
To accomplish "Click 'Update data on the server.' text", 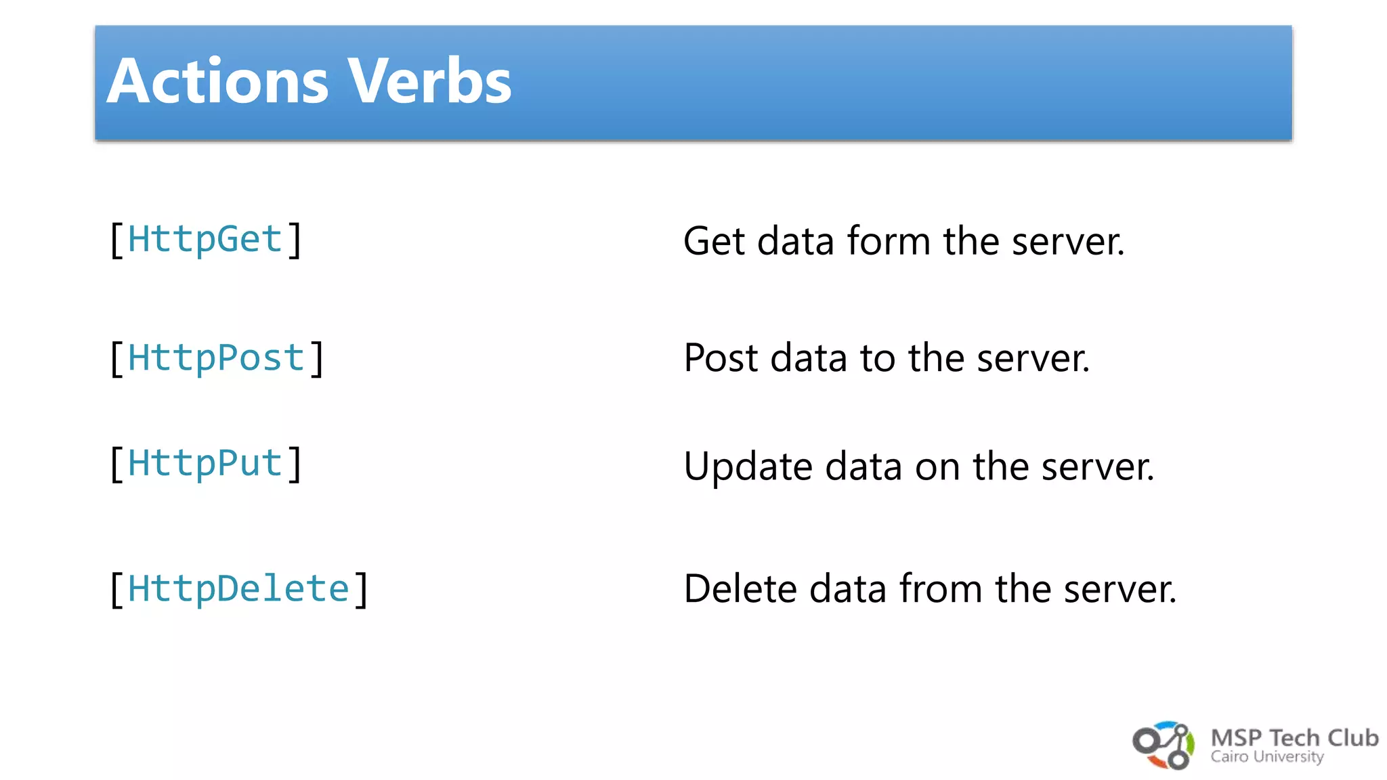I will click(x=919, y=467).
